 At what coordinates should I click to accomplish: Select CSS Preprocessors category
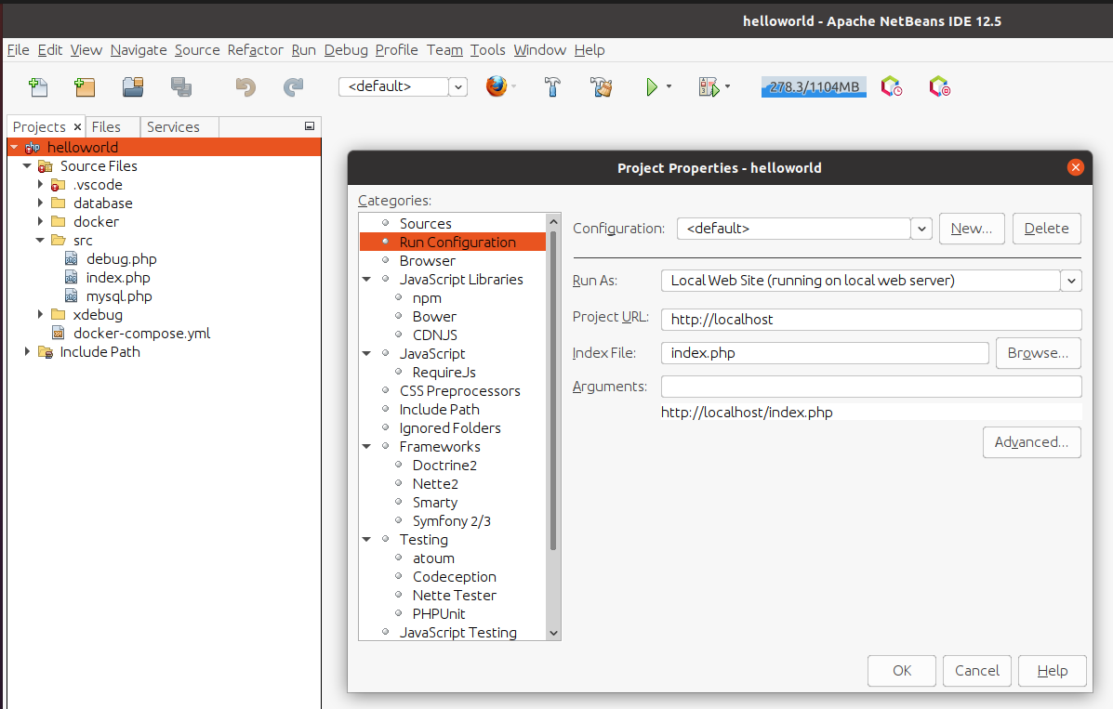(x=459, y=391)
